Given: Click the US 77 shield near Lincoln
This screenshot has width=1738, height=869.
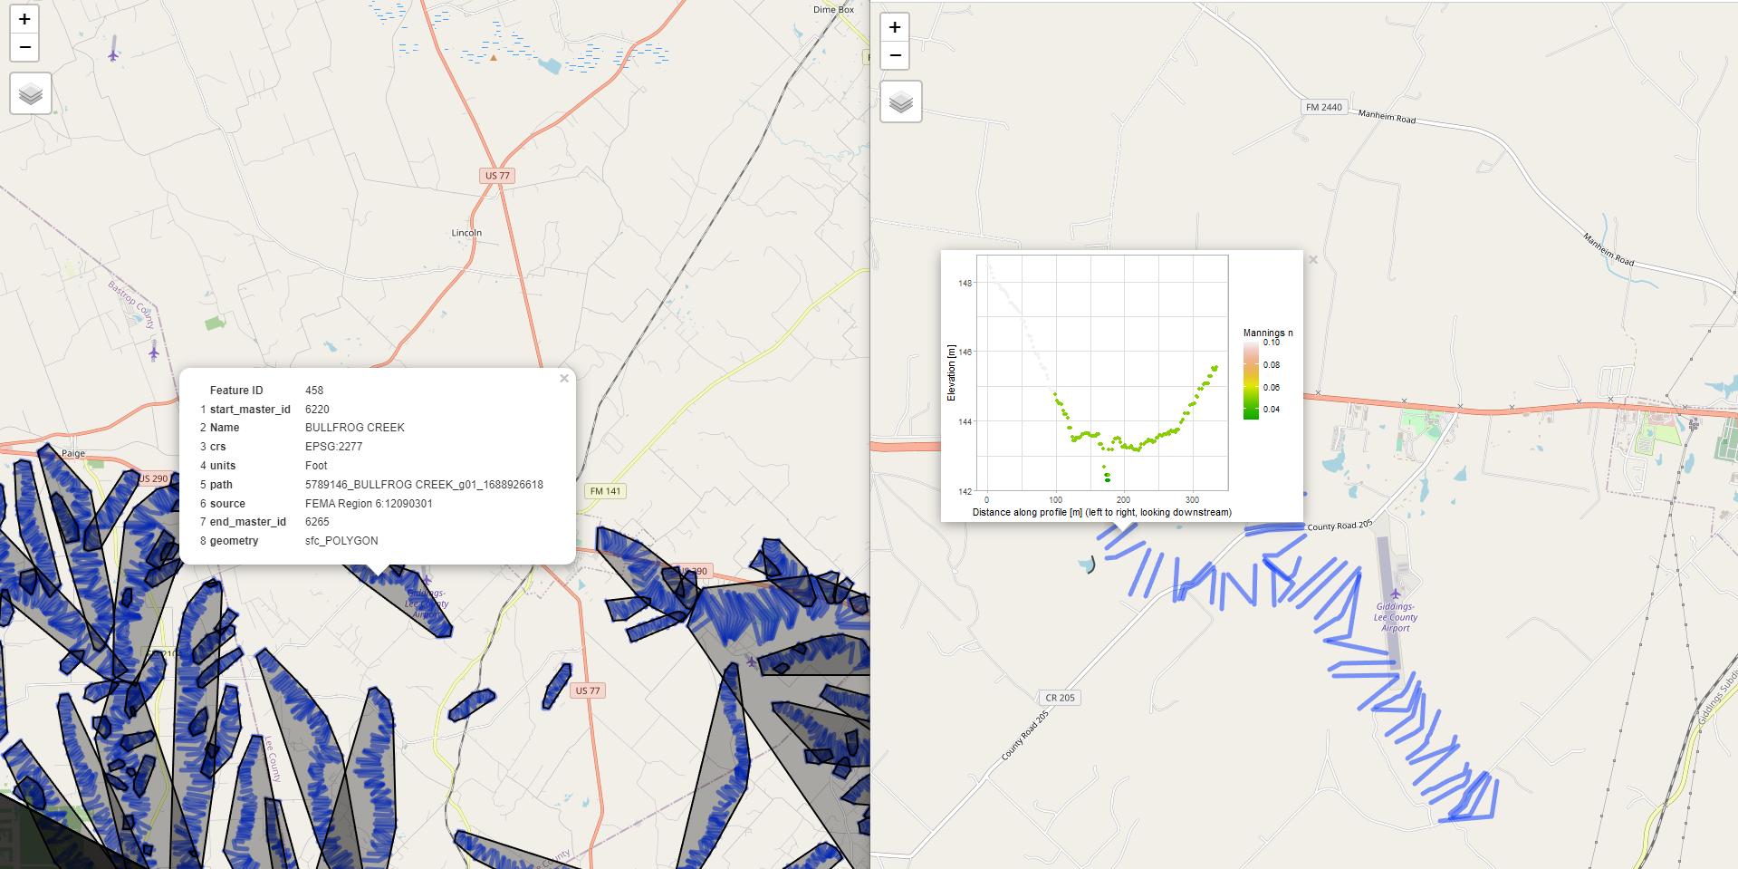Looking at the screenshot, I should click(x=497, y=176).
